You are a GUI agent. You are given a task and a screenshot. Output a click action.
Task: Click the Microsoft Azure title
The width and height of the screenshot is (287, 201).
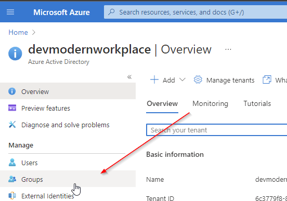tap(61, 12)
